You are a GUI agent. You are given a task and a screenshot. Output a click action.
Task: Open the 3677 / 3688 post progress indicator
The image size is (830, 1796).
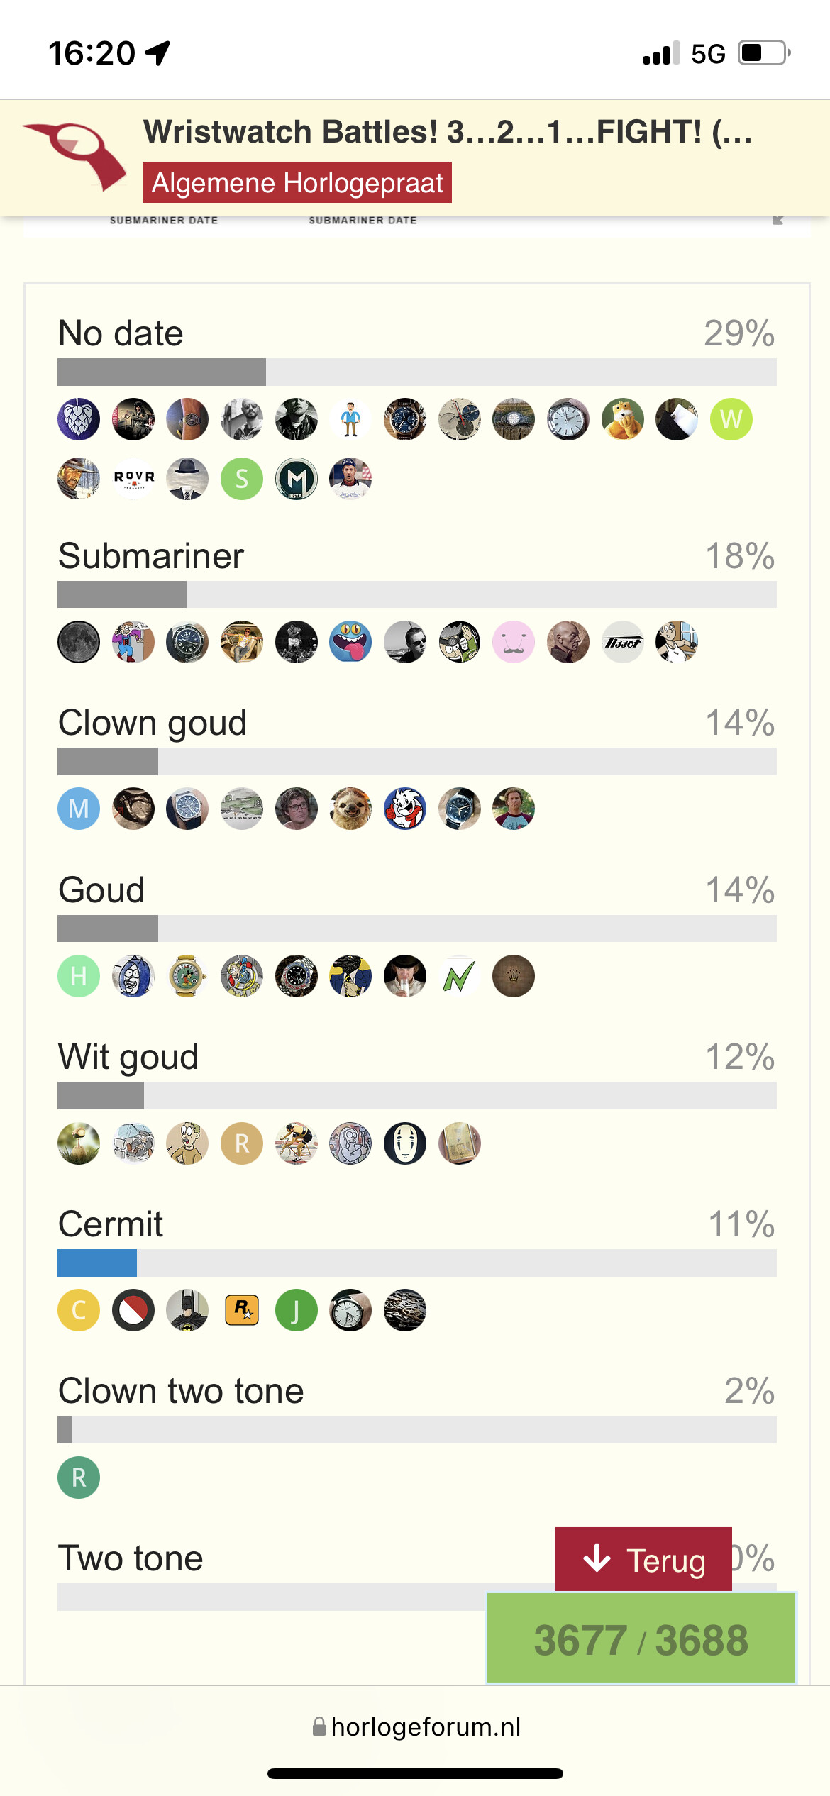point(641,1639)
